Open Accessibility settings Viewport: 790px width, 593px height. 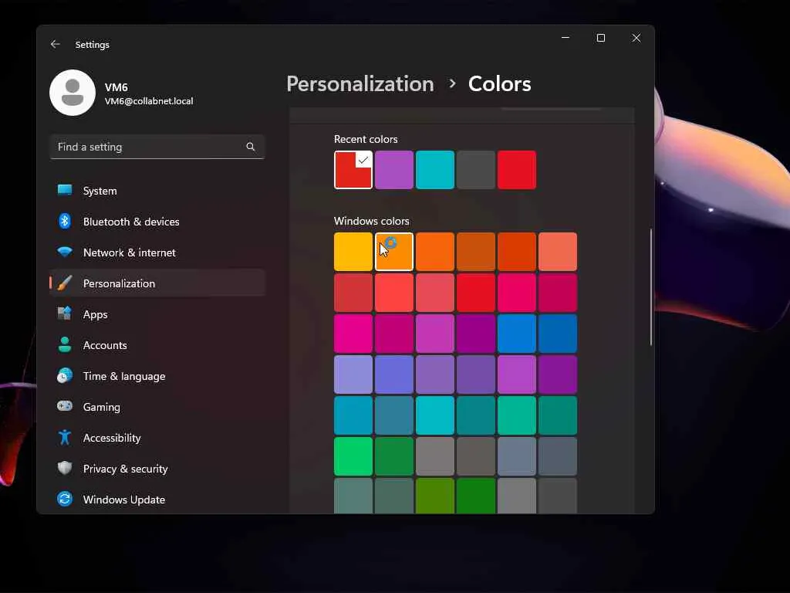[157, 438]
